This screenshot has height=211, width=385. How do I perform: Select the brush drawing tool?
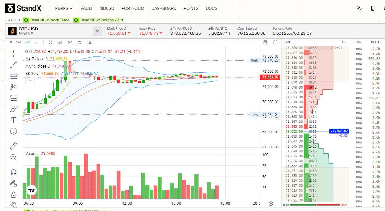(13, 109)
